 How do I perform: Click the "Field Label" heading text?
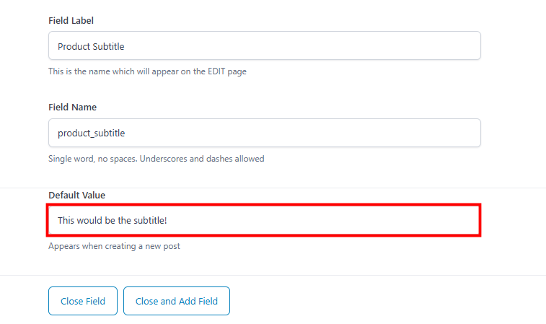pyautogui.click(x=71, y=20)
